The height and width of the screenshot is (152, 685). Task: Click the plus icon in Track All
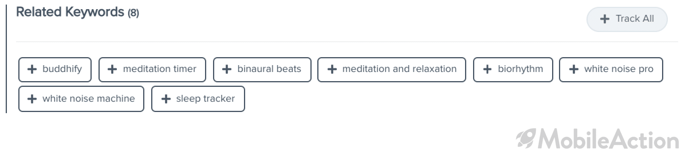tap(605, 19)
